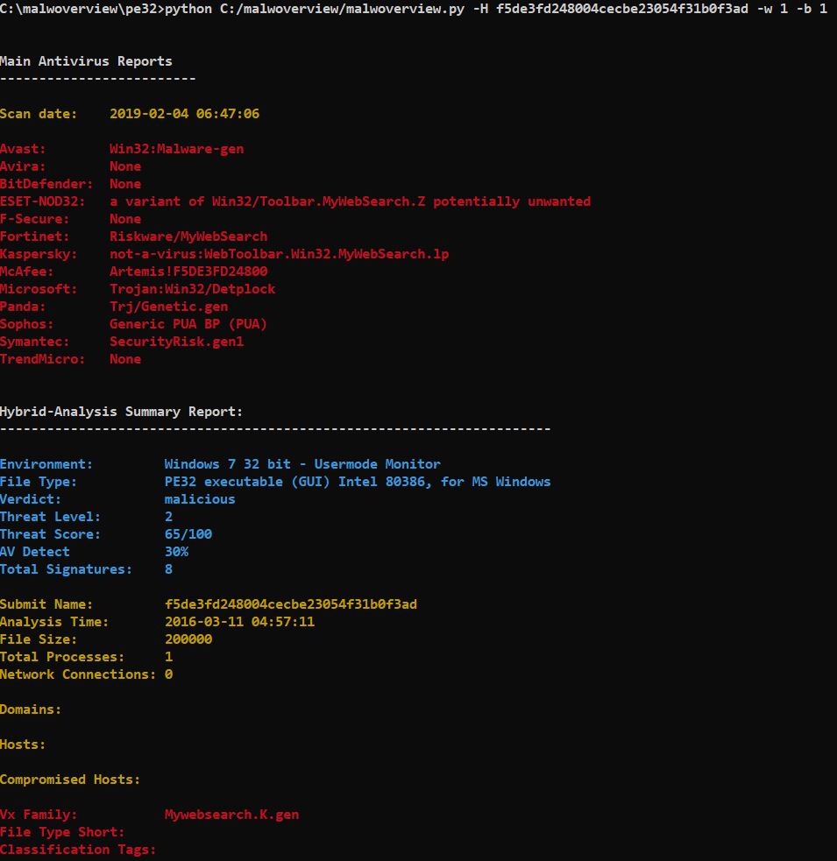Viewport: 837px width, 861px height.
Task: Select Threat Score 65/100
Action: (188, 534)
